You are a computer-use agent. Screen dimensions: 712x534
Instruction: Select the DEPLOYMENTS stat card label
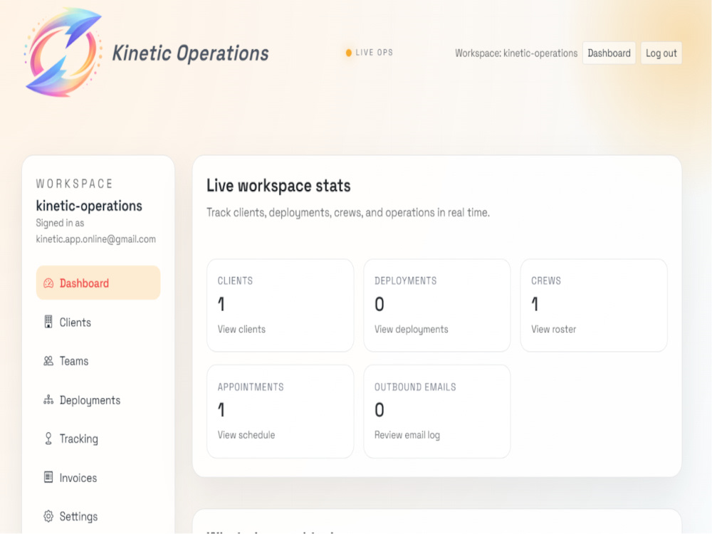[406, 281]
